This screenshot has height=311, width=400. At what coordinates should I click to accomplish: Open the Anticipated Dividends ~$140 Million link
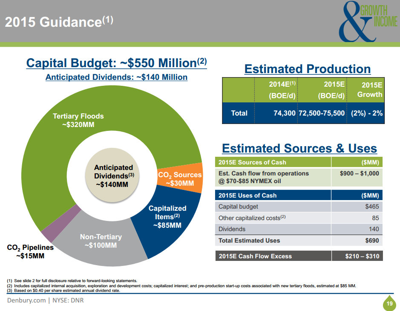click(116, 77)
